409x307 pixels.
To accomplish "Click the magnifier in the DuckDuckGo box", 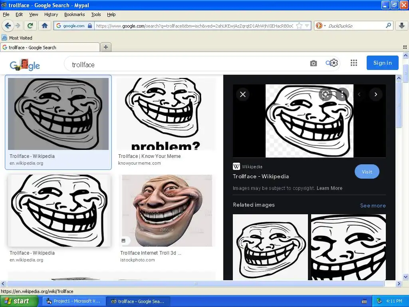I will coord(388,26).
